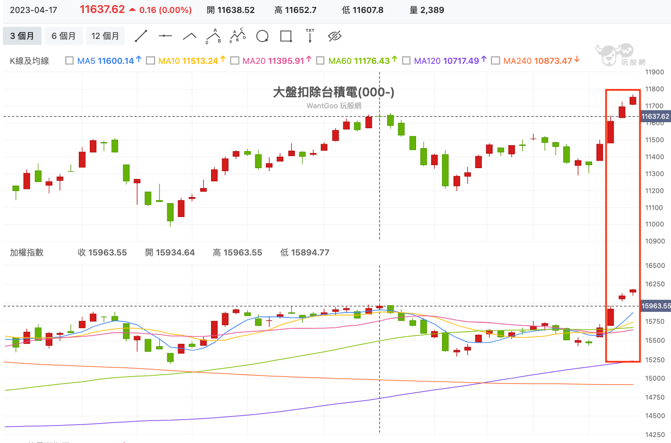Pick the 0-A-B-C-D wave pattern tool

pyautogui.click(x=238, y=36)
